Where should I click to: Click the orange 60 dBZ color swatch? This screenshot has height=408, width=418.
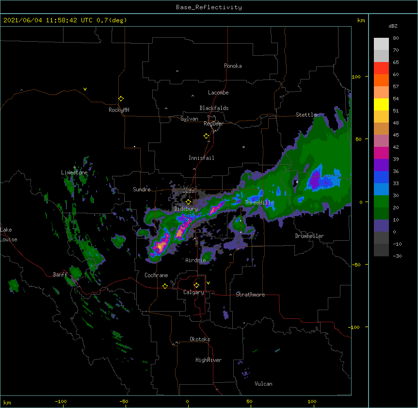(x=381, y=80)
